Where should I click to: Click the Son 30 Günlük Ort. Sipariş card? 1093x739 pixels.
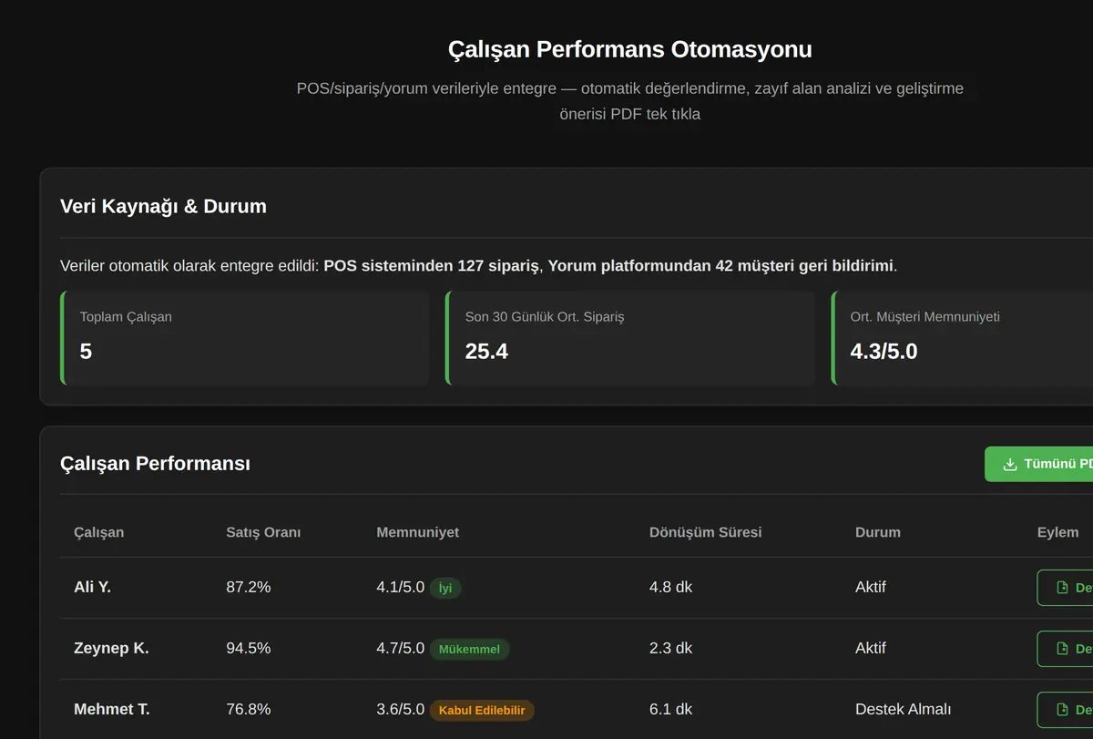(x=630, y=339)
